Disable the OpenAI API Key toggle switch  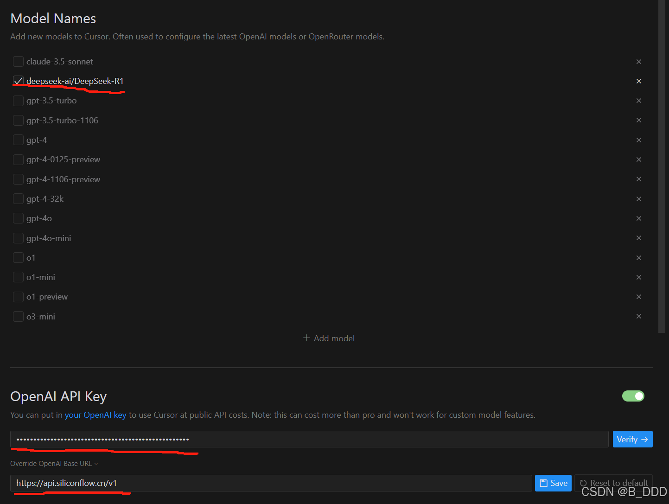pos(633,396)
